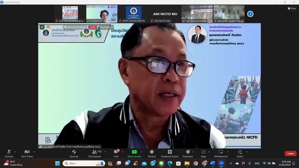299x168 pixels.
Task: Click the Record button in the Zoom toolbar
Action: point(152,153)
